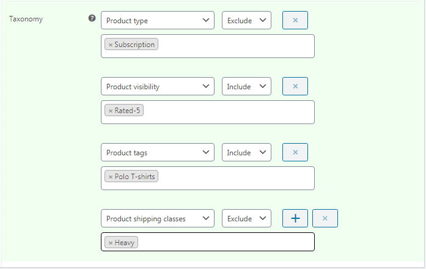The height and width of the screenshot is (269, 426).
Task: Change Exclude option for Product type
Action: click(246, 20)
